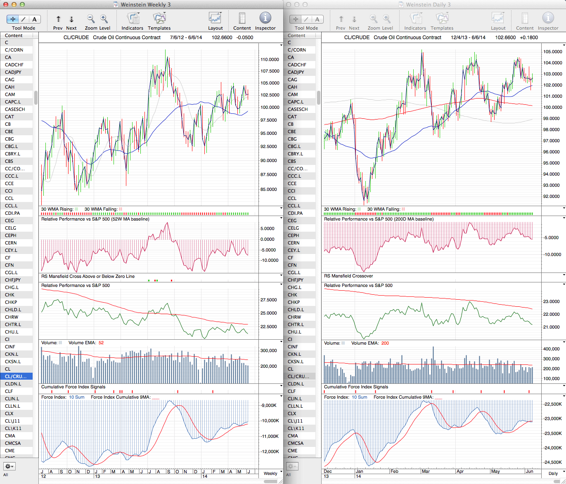The image size is (566, 484).
Task: Zoom out with the minus magnifier in Weekly window
Action: point(91,19)
